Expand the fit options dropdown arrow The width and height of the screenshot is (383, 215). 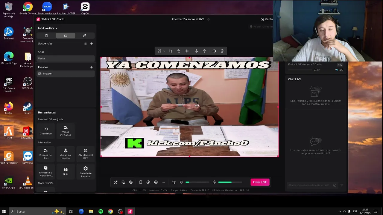tap(164, 51)
